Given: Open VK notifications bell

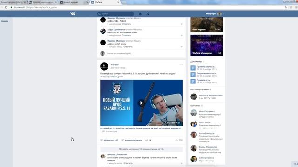Looking at the screenshot, I should coord(140,13).
